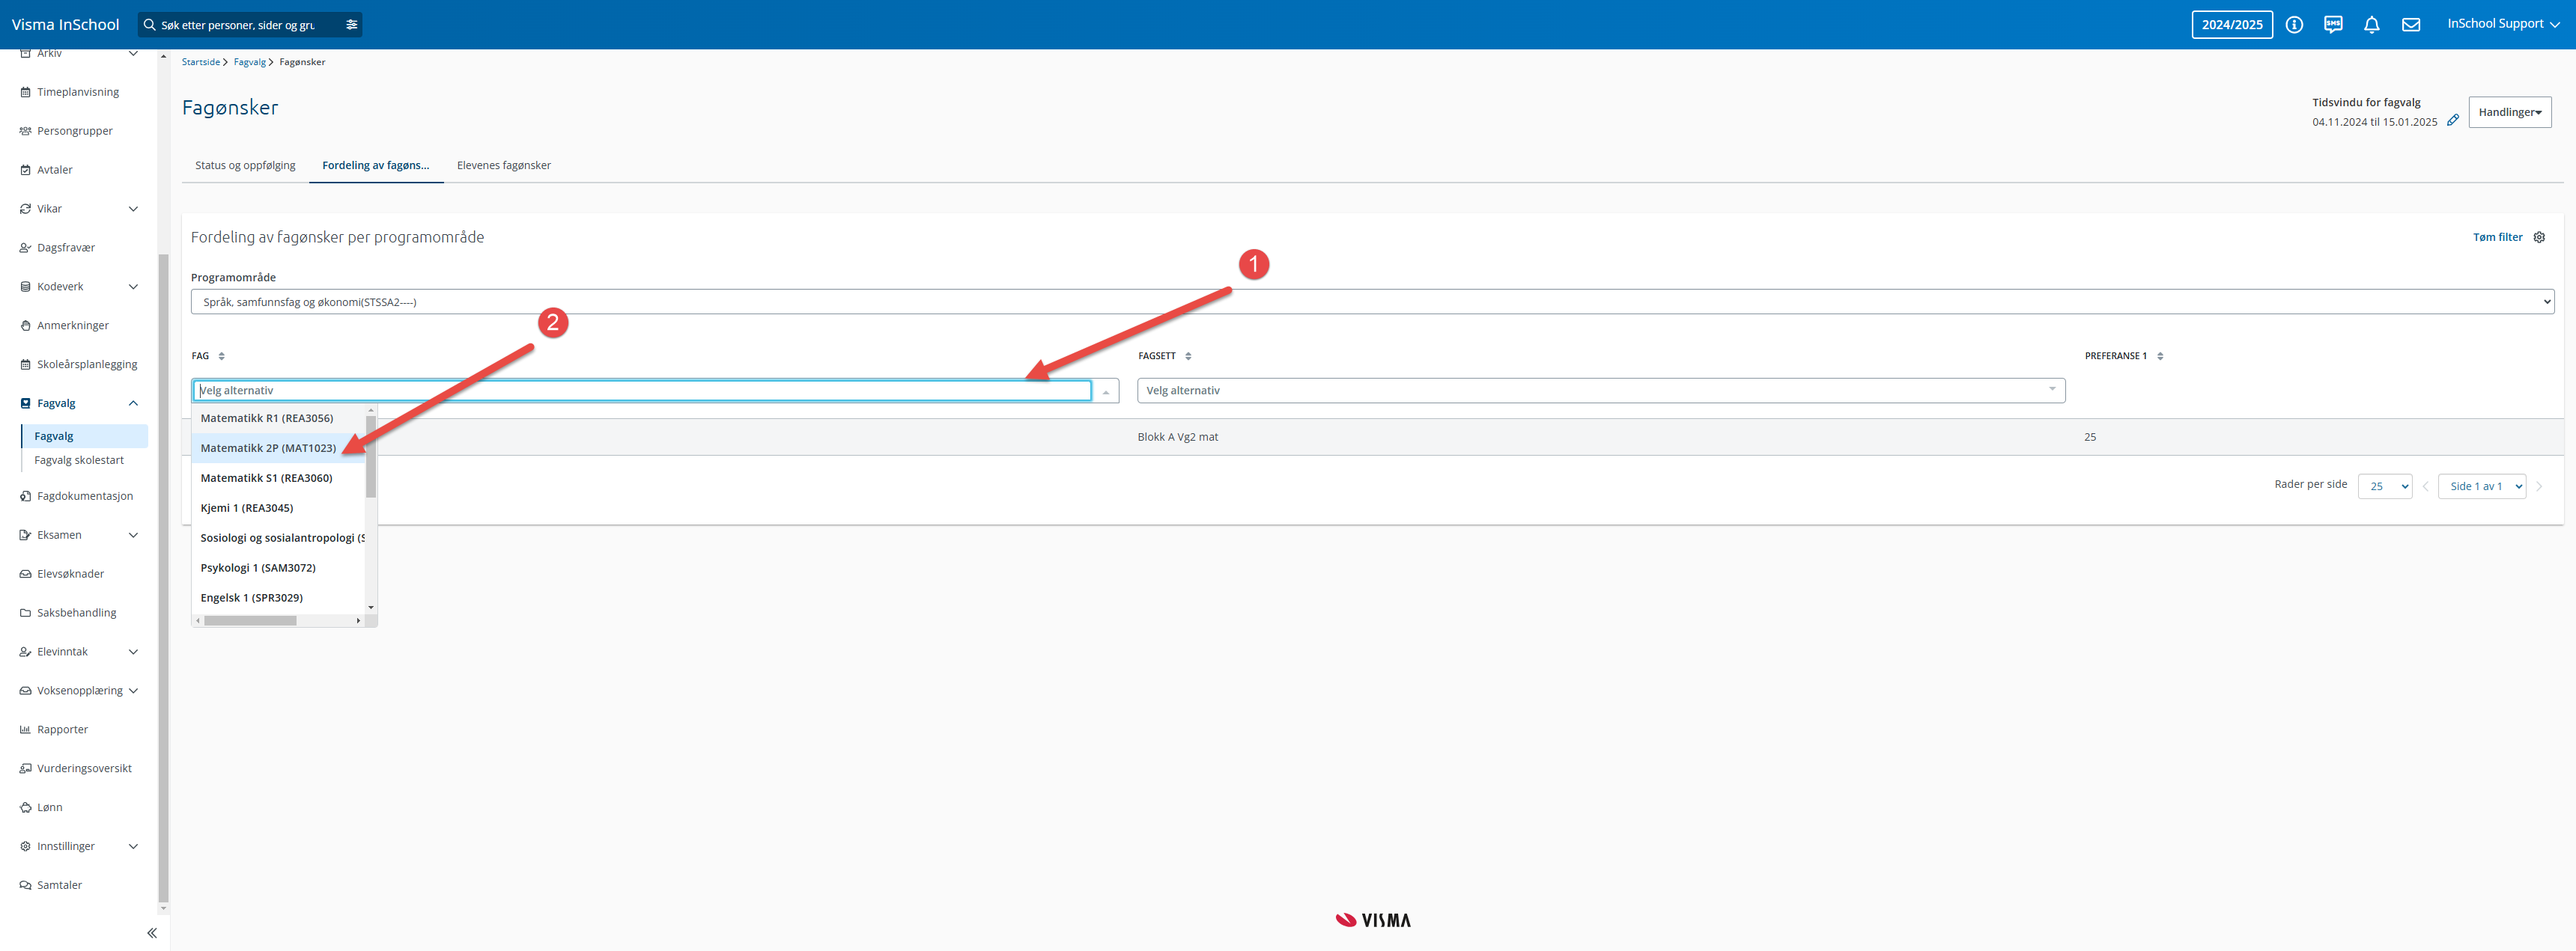The image size is (2576, 951).
Task: Click the sidebar vertical scrollbar
Action: [x=163, y=578]
